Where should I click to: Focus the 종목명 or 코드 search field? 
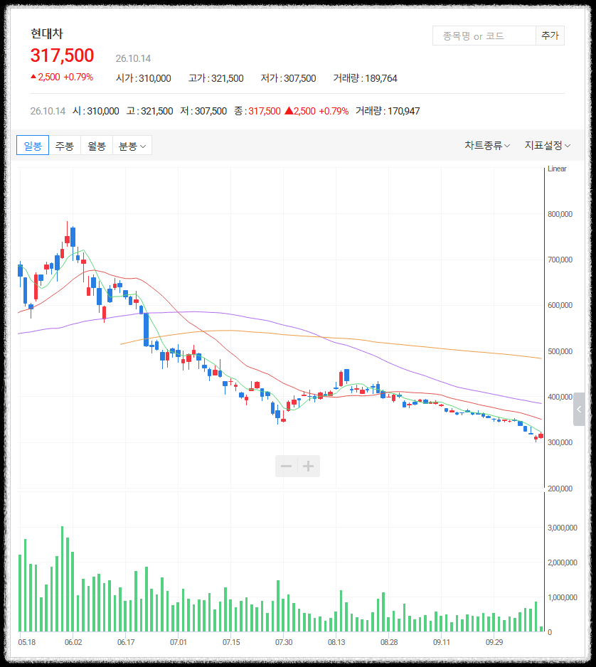484,36
